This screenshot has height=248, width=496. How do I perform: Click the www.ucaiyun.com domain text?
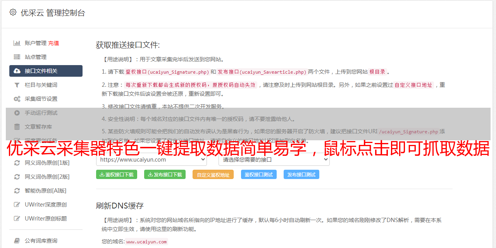coord(146,241)
